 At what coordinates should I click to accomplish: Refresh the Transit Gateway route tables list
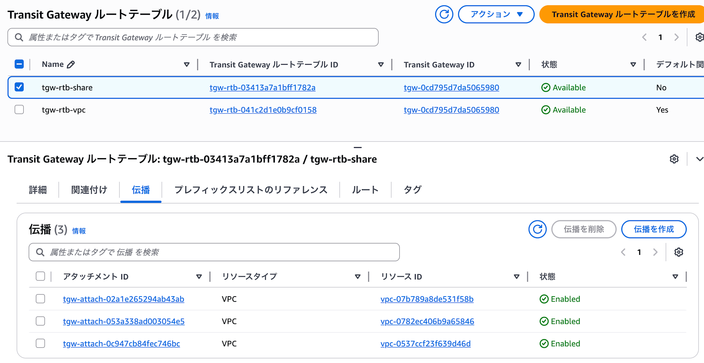[444, 14]
